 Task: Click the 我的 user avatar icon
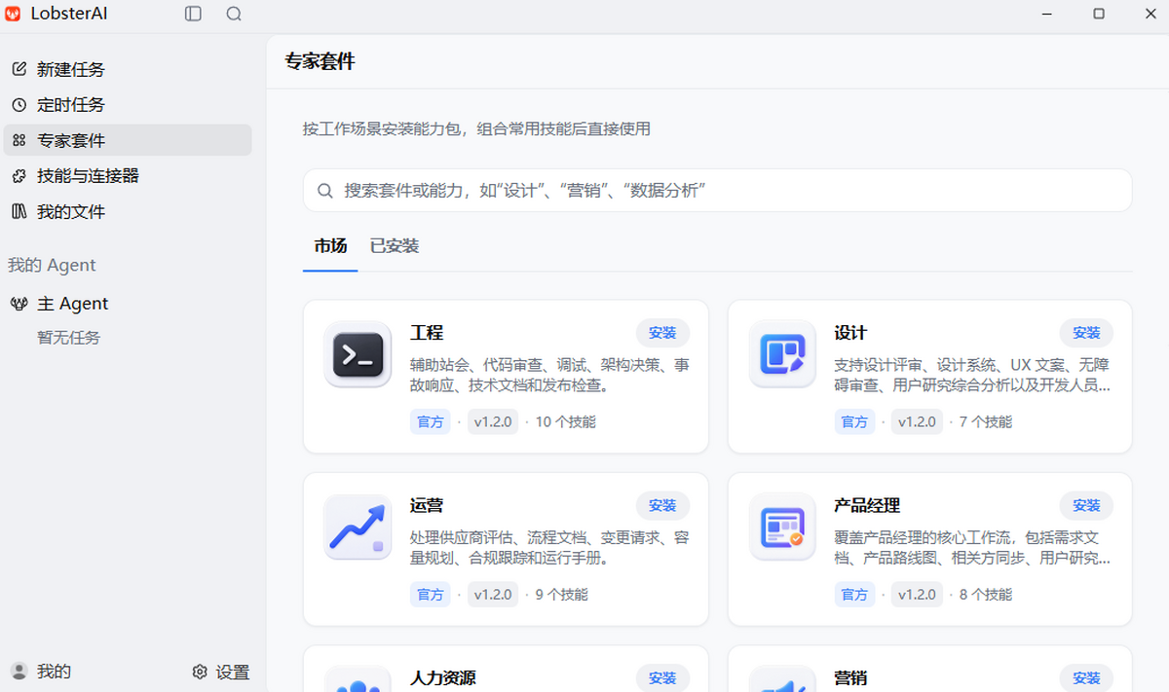(19, 672)
